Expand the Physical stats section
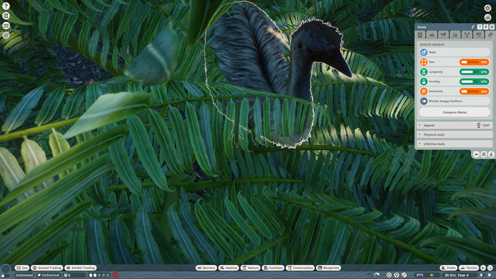This screenshot has width=496, height=279. pos(455,134)
